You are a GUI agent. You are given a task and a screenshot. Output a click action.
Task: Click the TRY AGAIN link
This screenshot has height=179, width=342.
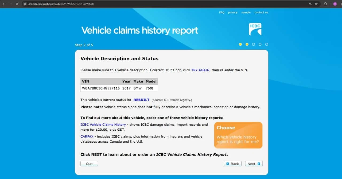pos(200,70)
